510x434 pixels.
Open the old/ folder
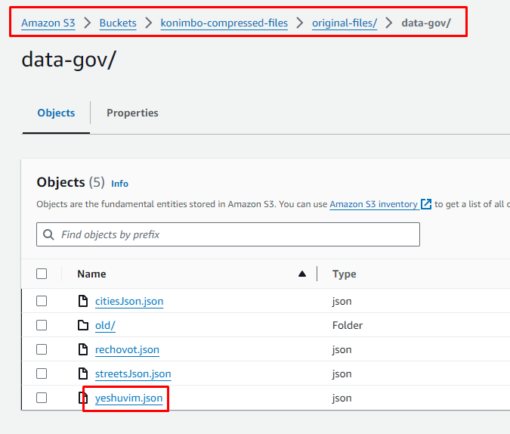(x=105, y=325)
